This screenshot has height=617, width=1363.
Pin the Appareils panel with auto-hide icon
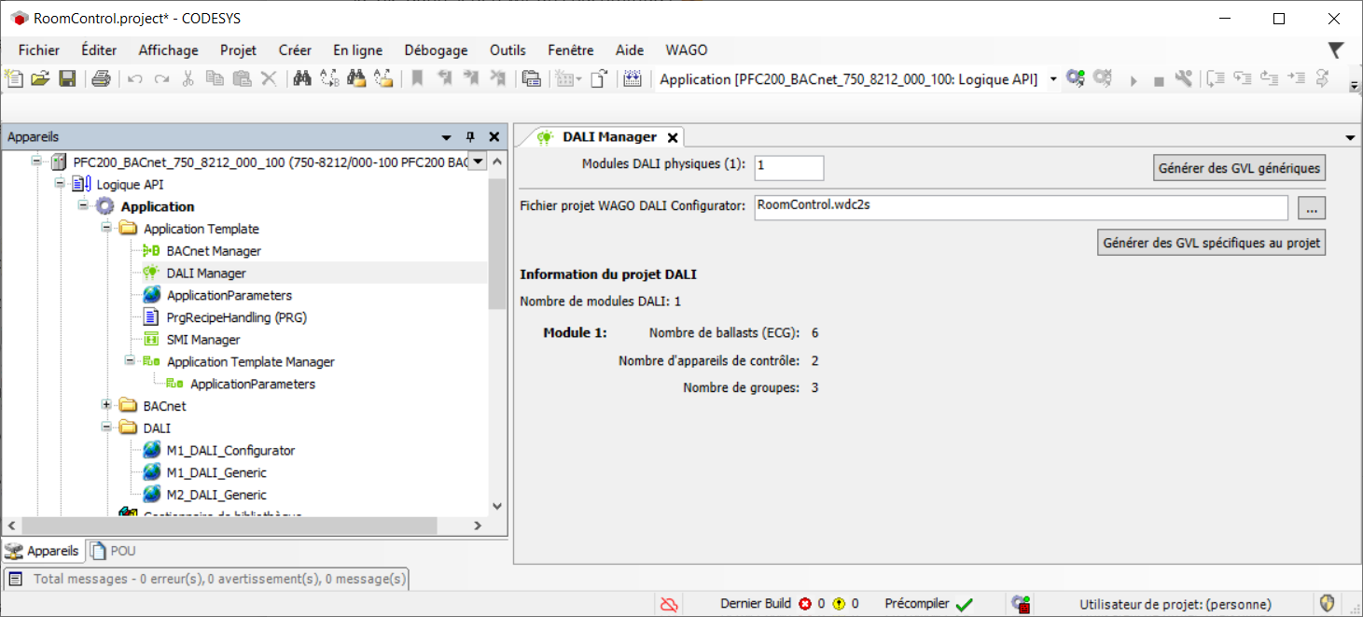(470, 137)
